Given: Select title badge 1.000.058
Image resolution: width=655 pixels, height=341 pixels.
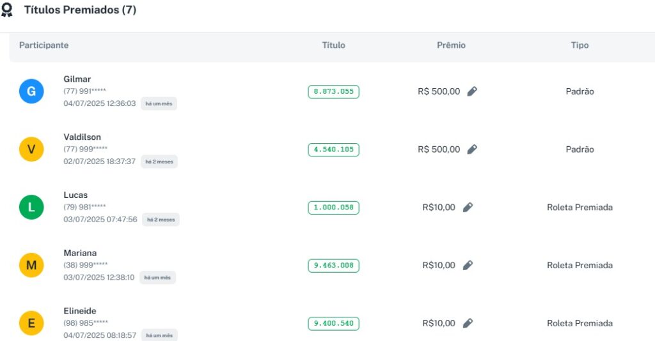Looking at the screenshot, I should coord(333,208).
